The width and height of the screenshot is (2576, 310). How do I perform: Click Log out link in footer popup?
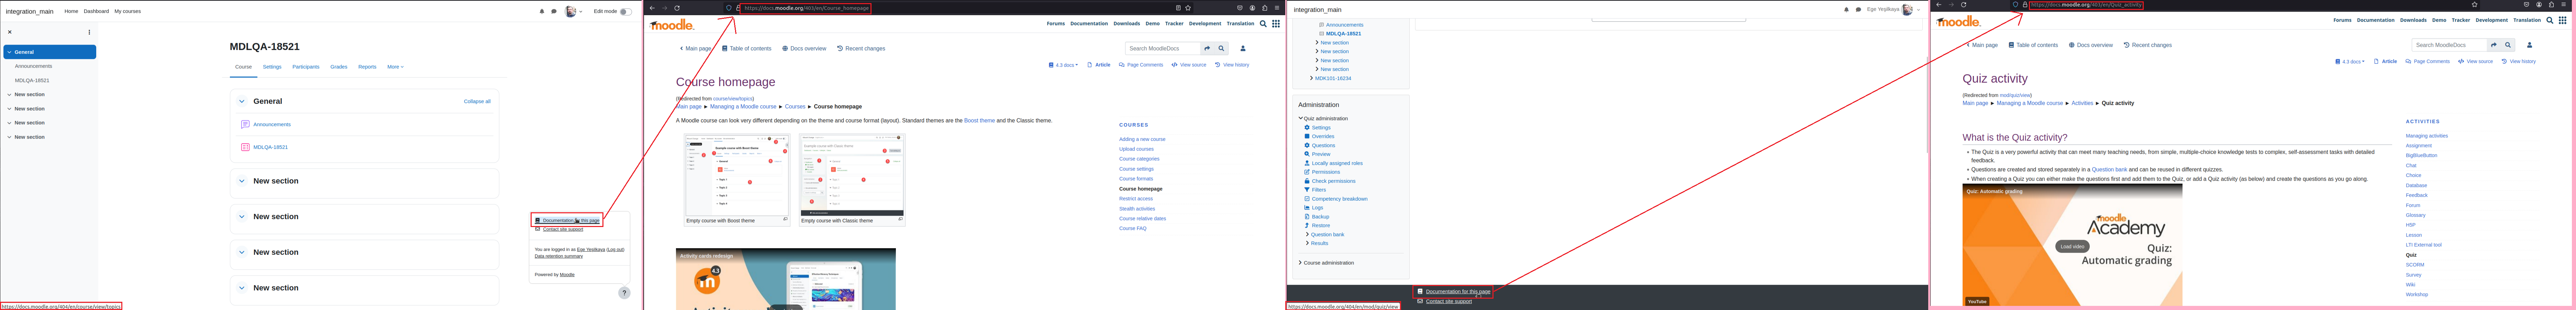[x=615, y=249]
